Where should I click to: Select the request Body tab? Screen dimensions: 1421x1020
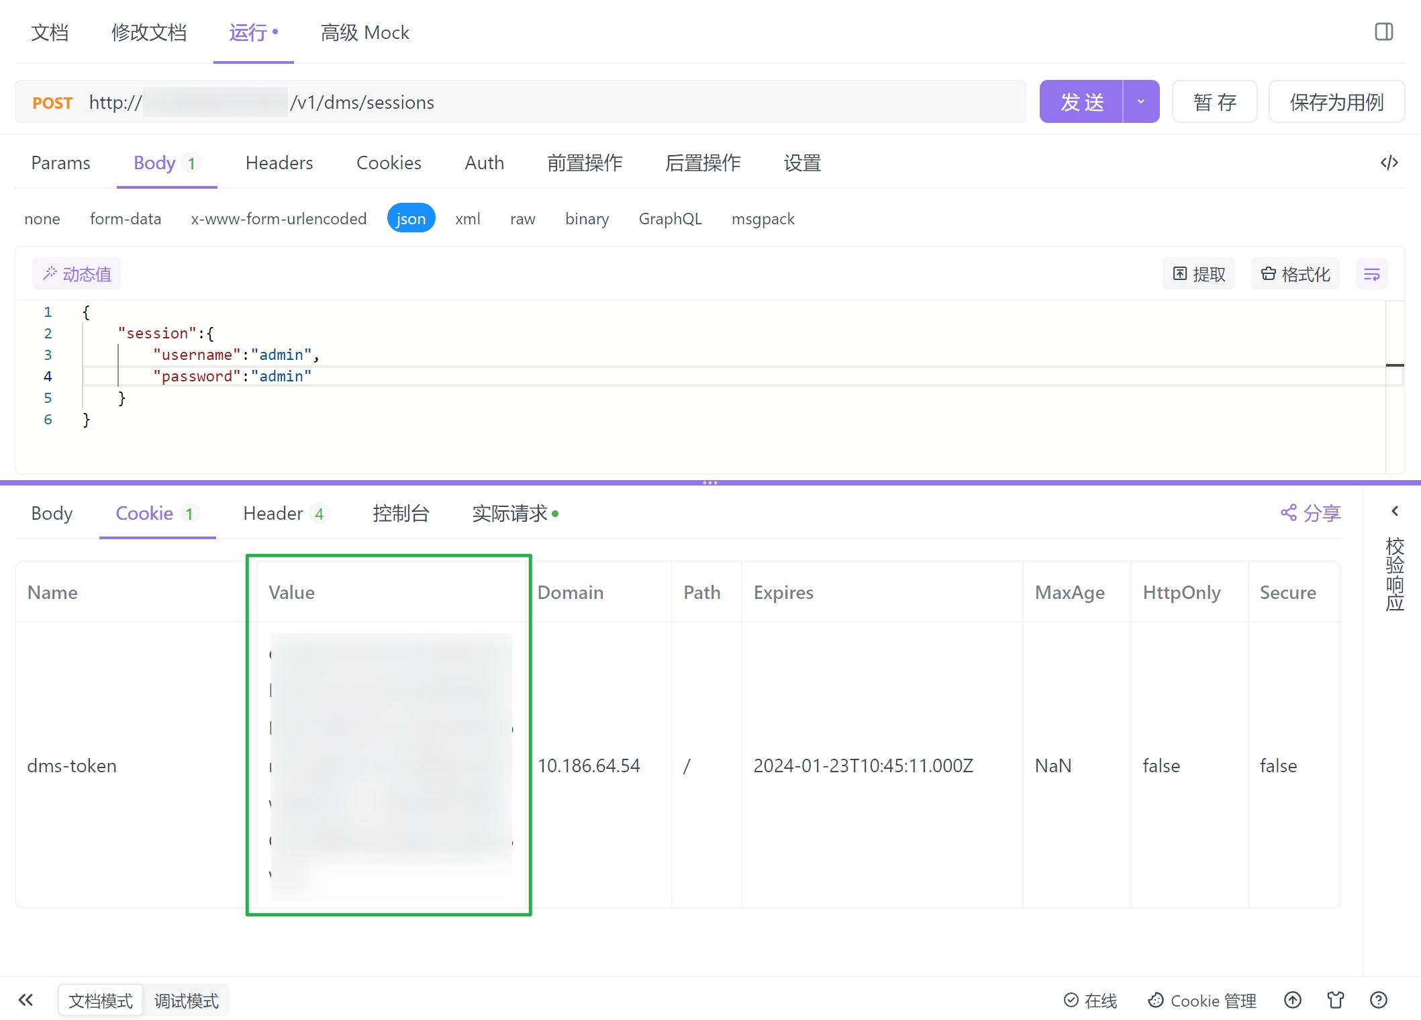166,163
